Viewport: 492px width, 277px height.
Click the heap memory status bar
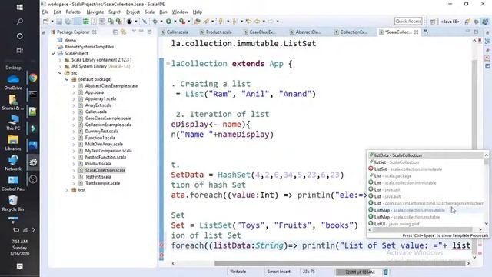359,272
